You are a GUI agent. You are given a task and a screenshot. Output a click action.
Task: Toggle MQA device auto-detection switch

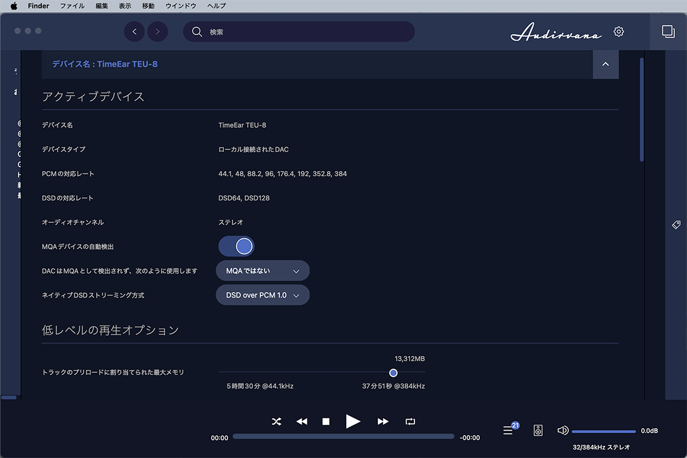pyautogui.click(x=236, y=246)
